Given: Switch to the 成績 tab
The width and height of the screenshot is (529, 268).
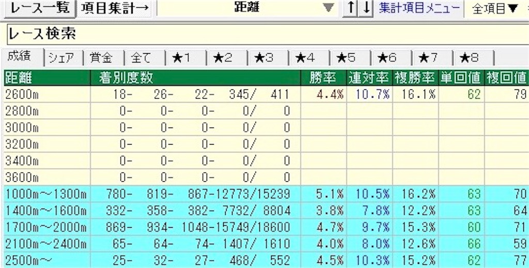Looking at the screenshot, I should (23, 58).
